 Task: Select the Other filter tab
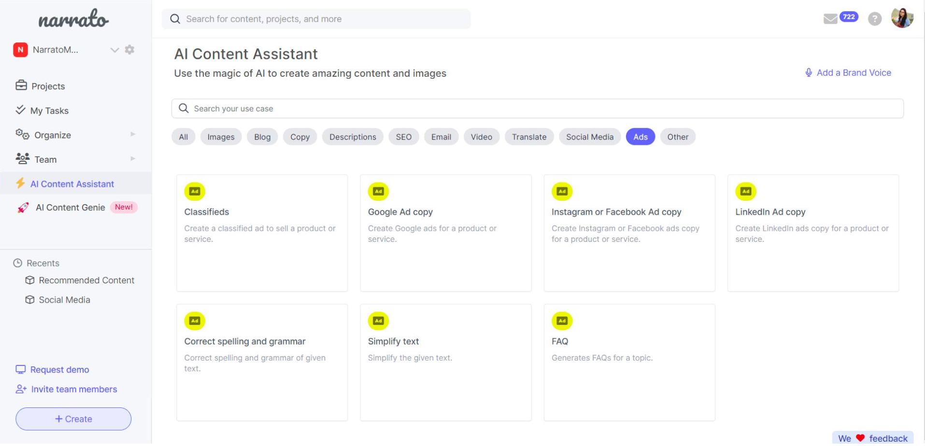coord(678,137)
